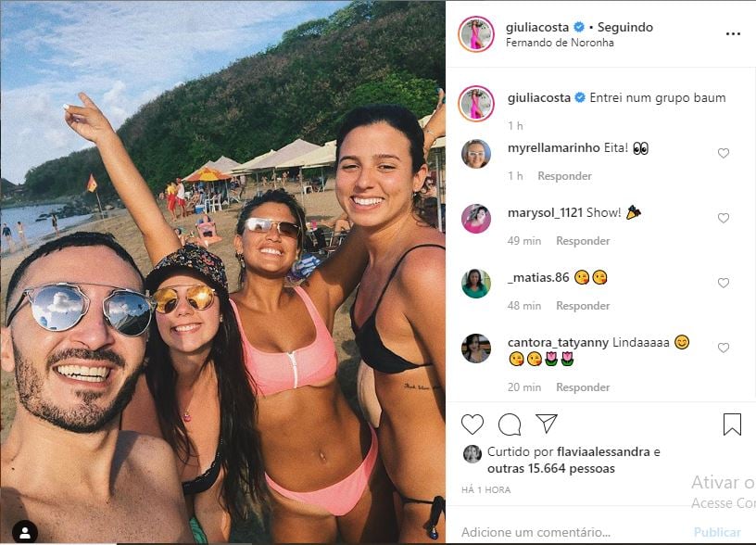
Task: Focus the Adicione um comentário field
Action: (569, 532)
